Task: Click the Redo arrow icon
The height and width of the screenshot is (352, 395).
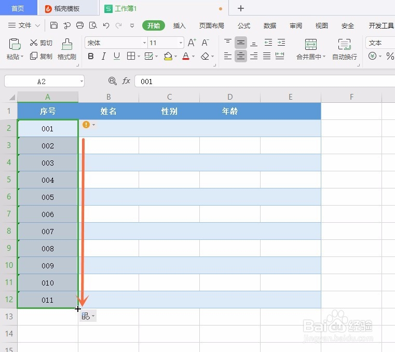Action: coord(119,25)
